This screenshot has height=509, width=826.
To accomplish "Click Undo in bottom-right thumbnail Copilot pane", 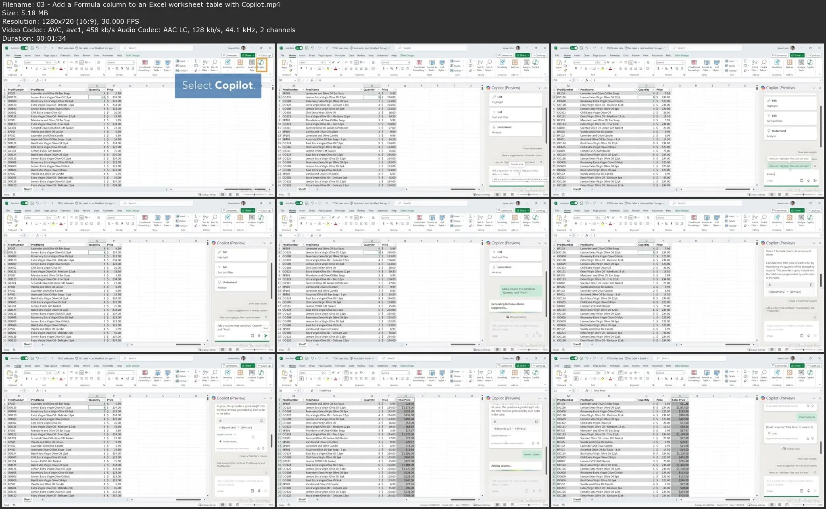I will [773, 434].
